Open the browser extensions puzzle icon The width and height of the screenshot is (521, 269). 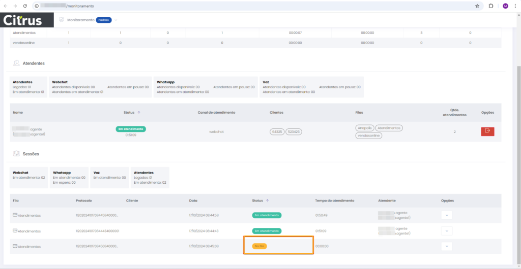[x=491, y=6]
